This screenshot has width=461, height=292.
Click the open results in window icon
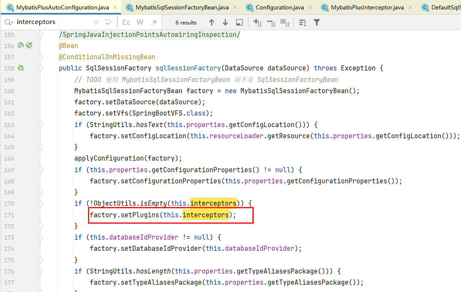(240, 22)
